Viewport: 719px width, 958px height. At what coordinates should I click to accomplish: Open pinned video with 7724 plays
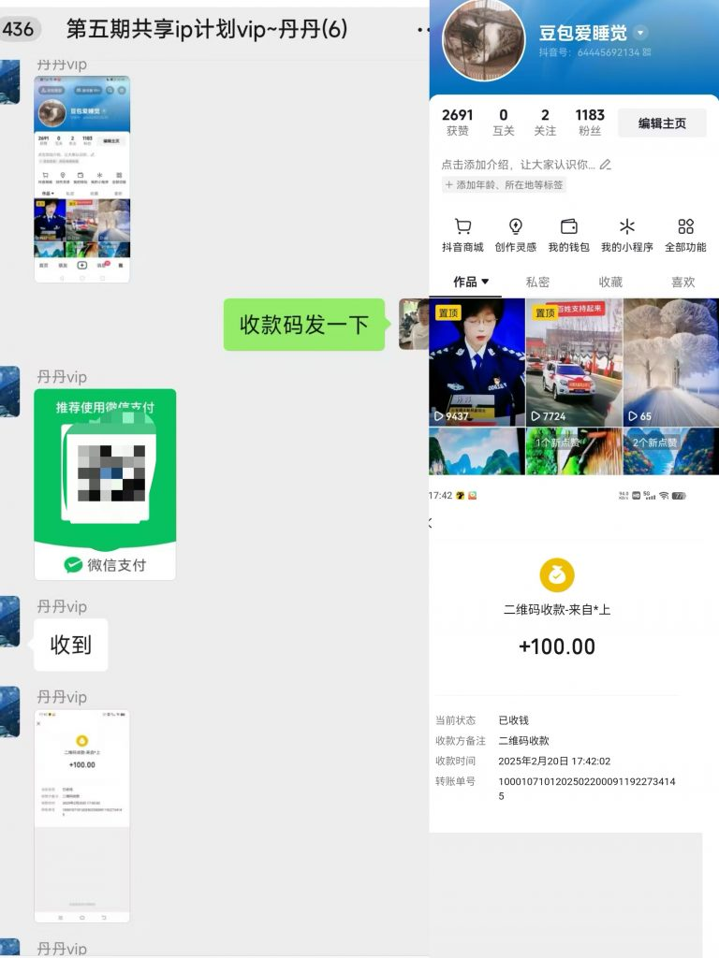[574, 362]
